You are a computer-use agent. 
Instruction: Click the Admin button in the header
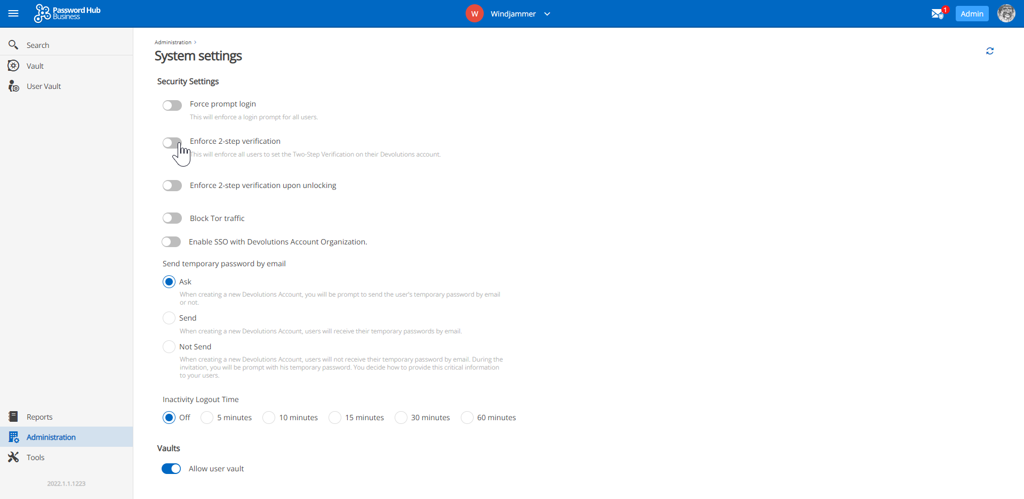pos(972,13)
